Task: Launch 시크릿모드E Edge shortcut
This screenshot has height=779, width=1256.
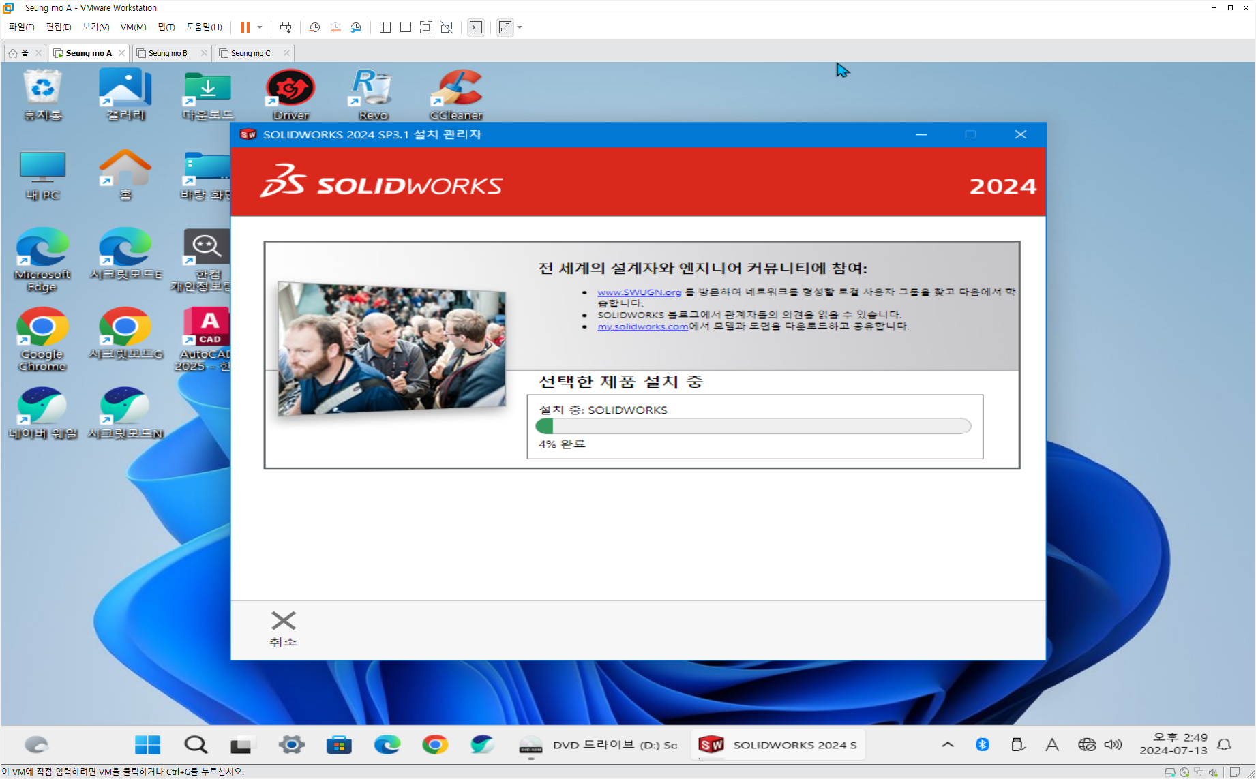Action: 125,254
